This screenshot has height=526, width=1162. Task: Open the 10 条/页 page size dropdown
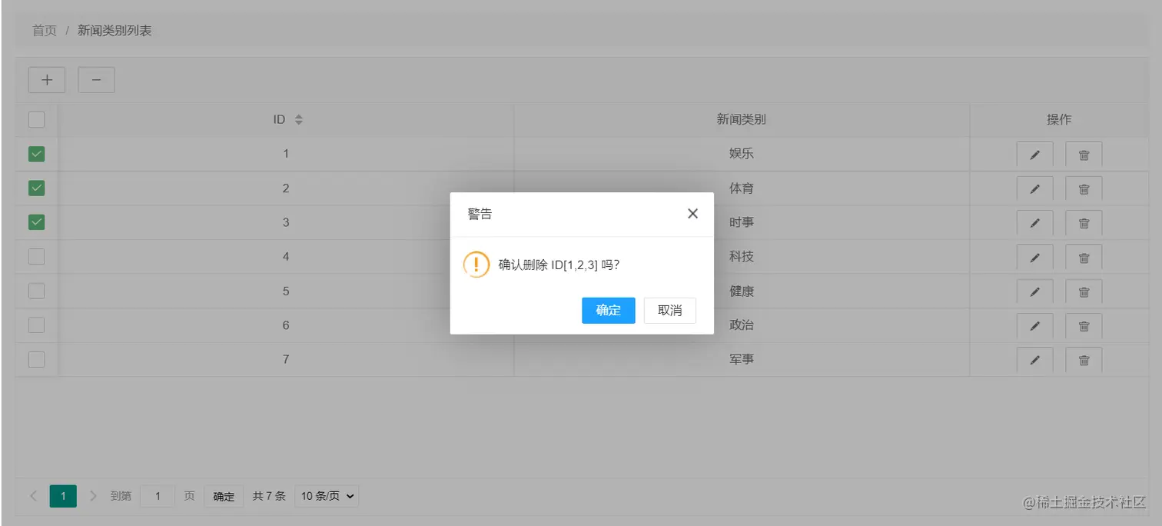pos(327,496)
